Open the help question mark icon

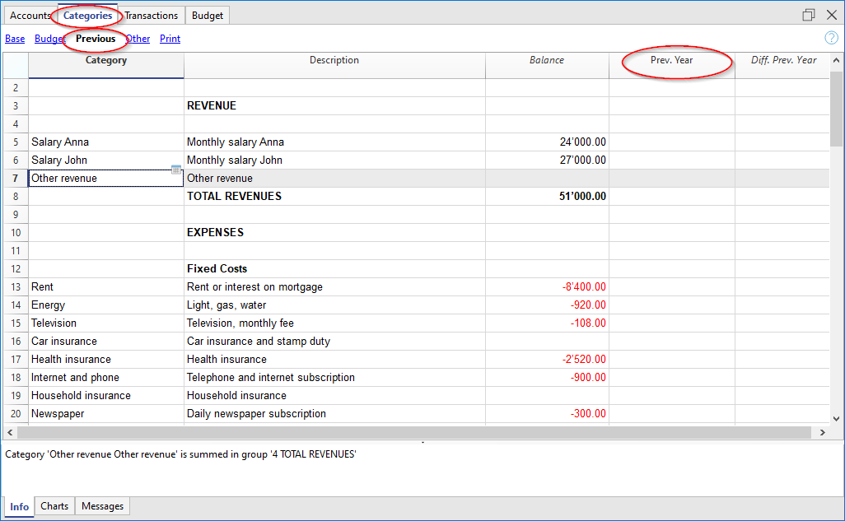[831, 38]
